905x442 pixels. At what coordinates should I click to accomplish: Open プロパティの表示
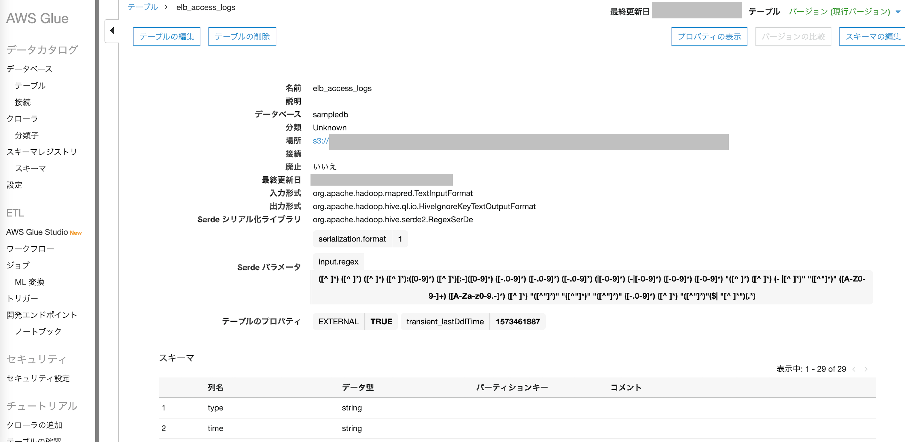tap(709, 37)
